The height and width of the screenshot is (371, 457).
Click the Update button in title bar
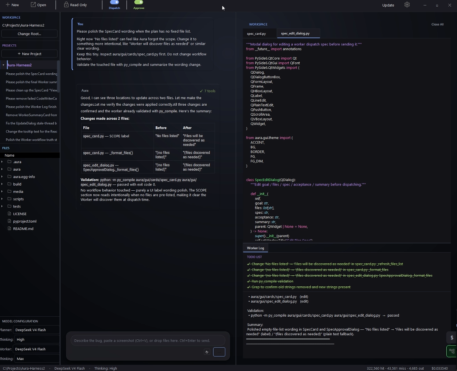pos(388,5)
